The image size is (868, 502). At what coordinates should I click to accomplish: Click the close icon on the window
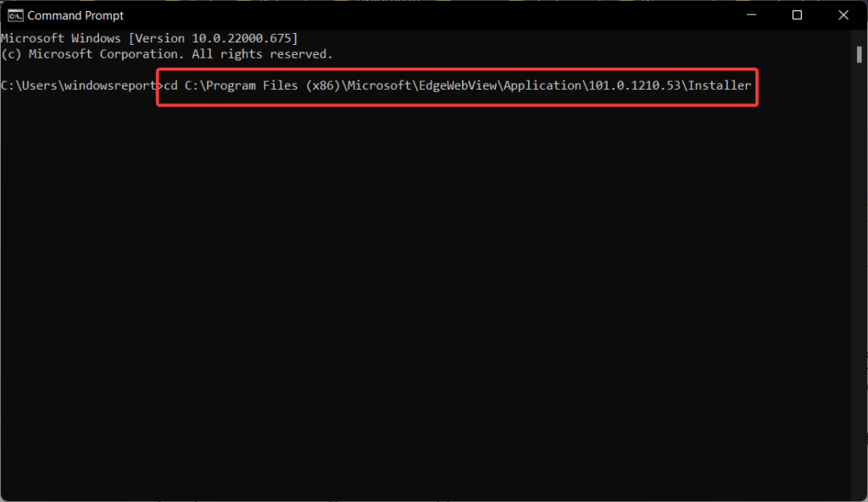[x=843, y=14]
